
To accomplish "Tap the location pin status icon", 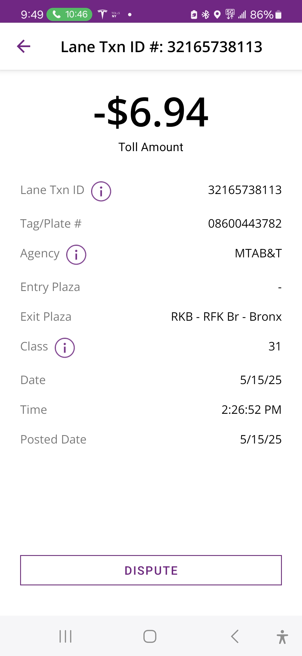I will pos(217,15).
